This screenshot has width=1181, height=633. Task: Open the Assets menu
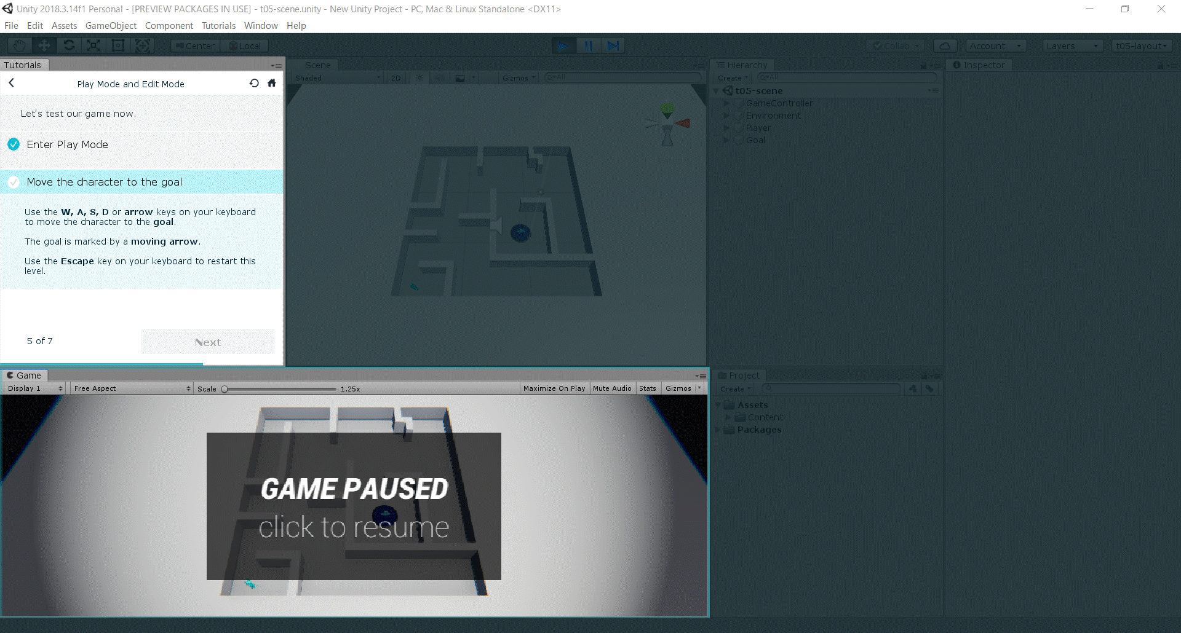click(64, 26)
